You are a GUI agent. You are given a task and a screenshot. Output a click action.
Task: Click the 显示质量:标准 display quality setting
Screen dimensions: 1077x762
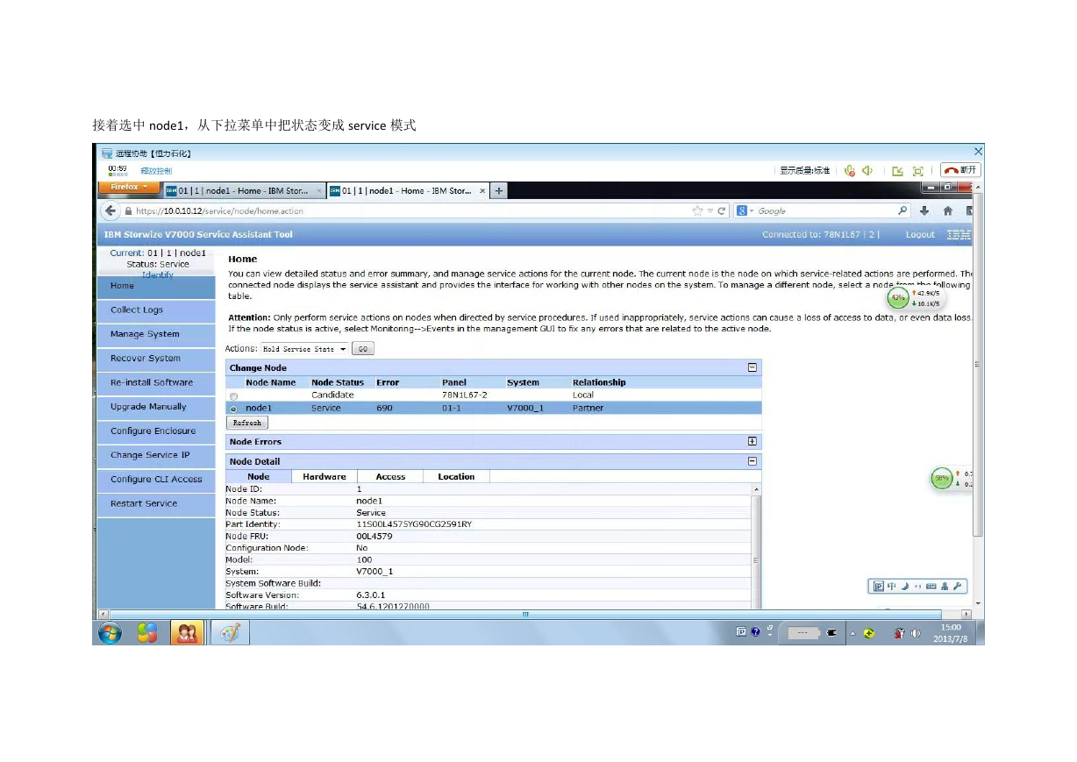coord(805,171)
